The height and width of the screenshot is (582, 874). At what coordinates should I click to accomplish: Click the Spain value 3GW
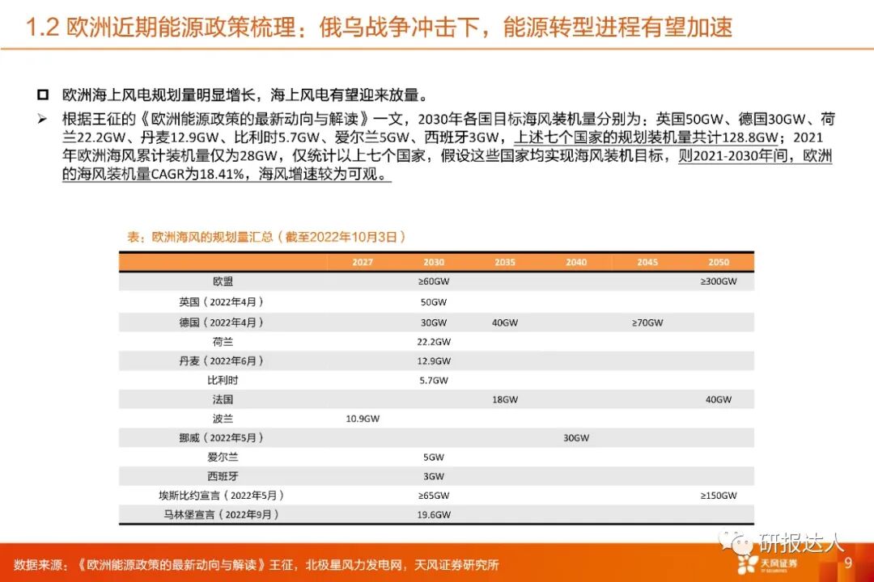434,476
